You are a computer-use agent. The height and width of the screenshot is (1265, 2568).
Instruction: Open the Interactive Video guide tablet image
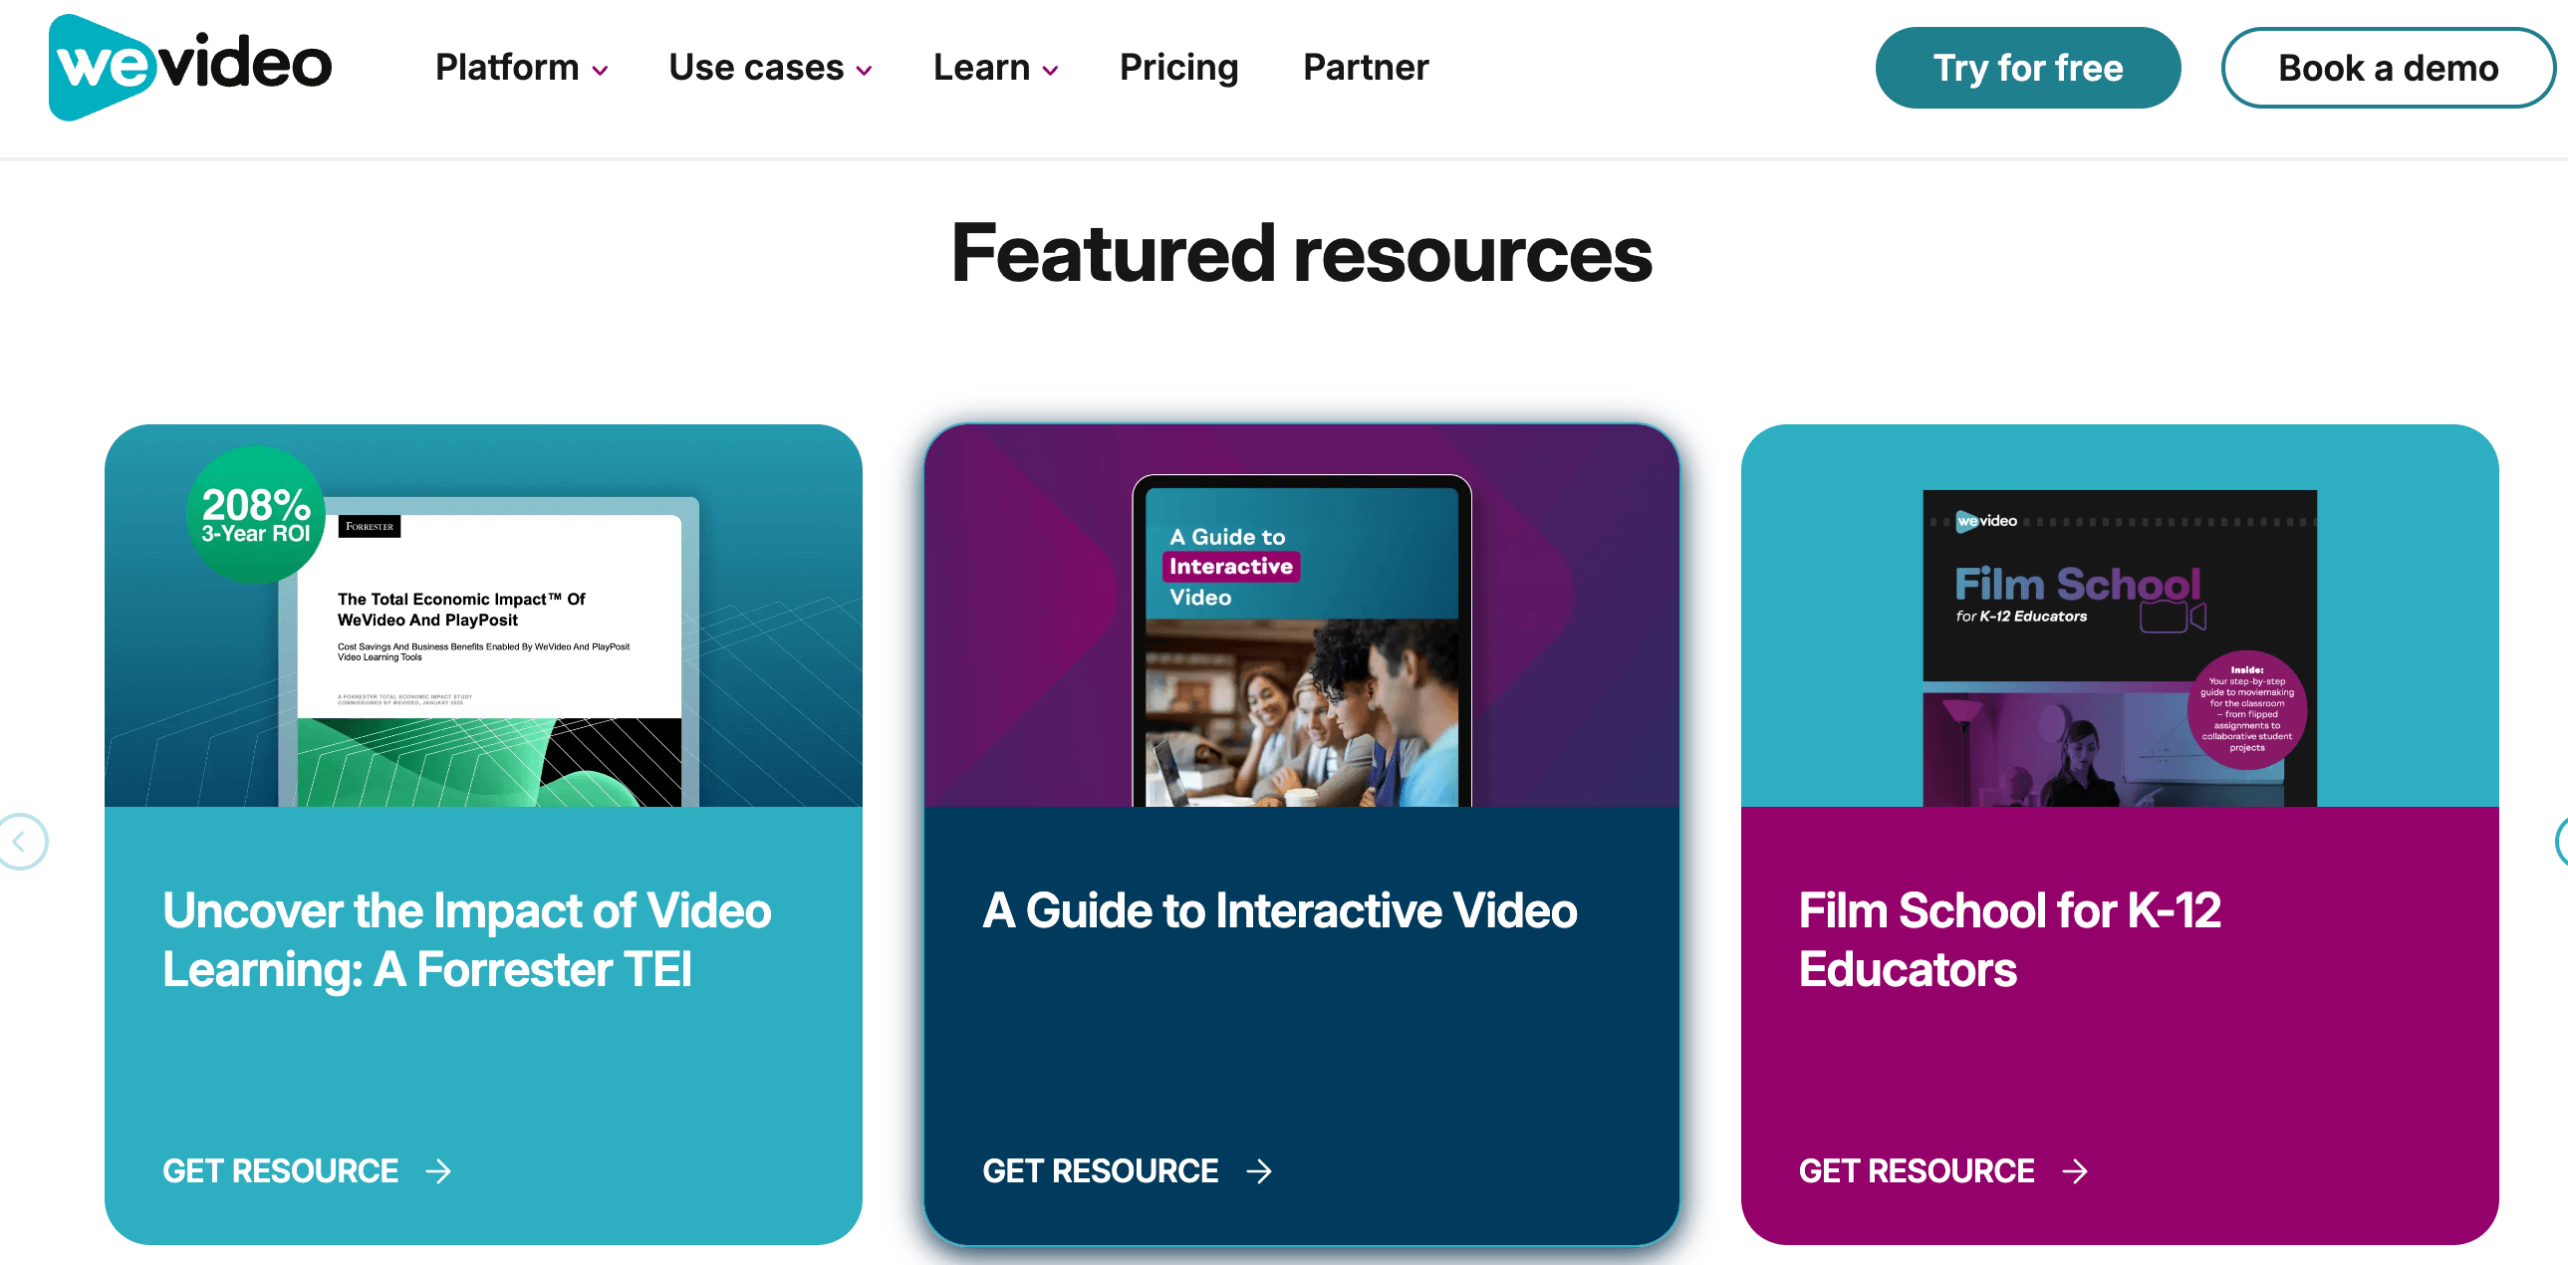(1301, 641)
